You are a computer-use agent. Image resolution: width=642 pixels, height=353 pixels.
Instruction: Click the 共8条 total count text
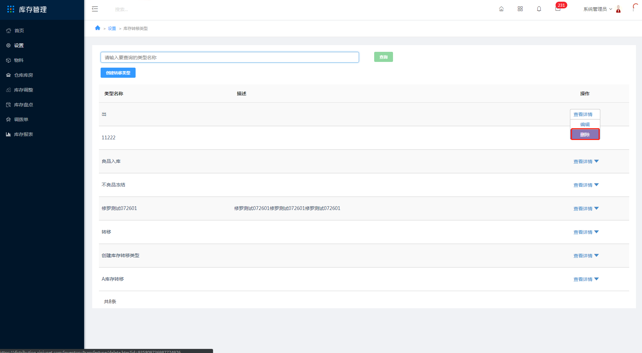point(110,302)
